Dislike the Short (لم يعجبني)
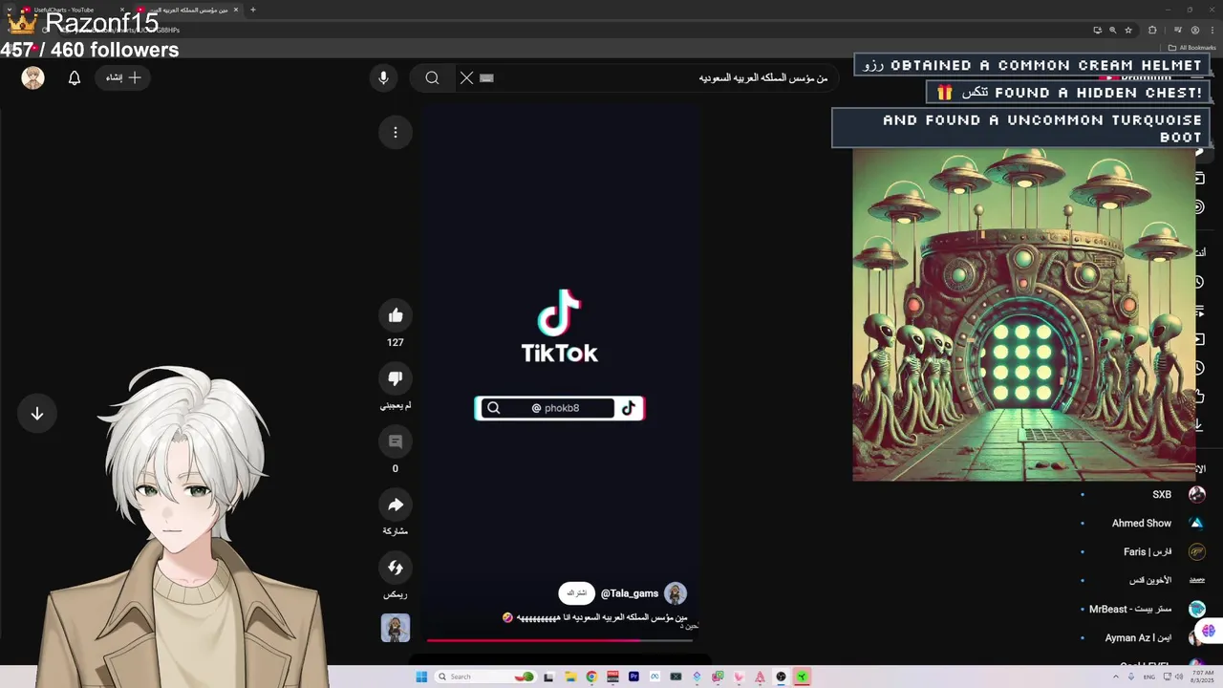 coord(396,378)
